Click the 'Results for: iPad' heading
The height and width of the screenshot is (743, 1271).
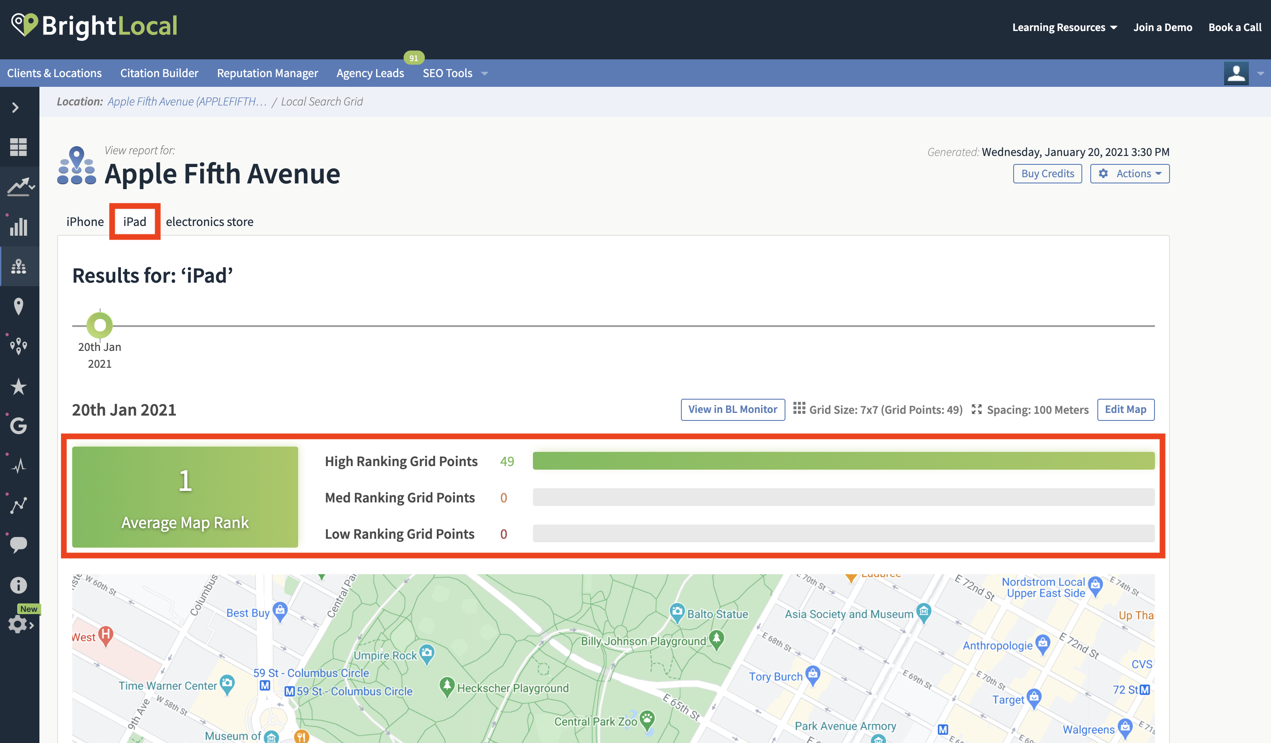point(152,276)
